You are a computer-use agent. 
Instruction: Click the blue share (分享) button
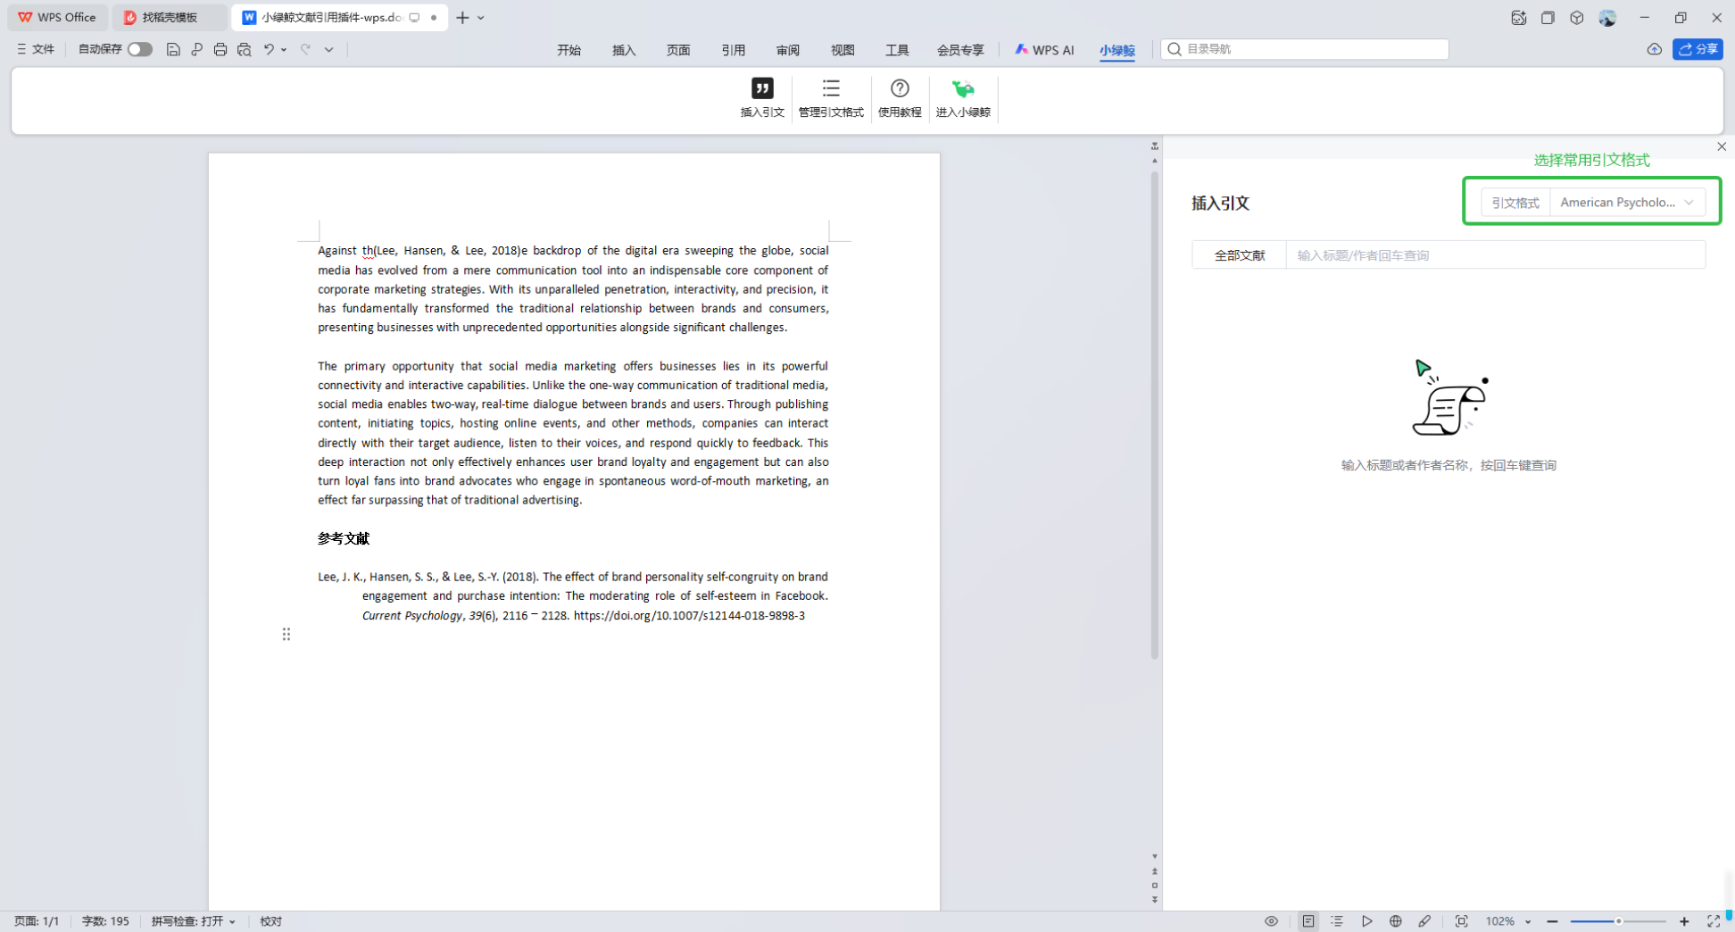click(1697, 49)
